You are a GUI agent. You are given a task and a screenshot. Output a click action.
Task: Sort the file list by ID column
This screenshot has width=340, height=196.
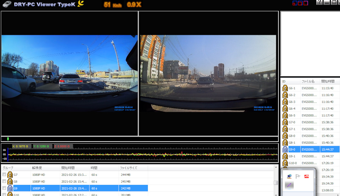(290, 81)
